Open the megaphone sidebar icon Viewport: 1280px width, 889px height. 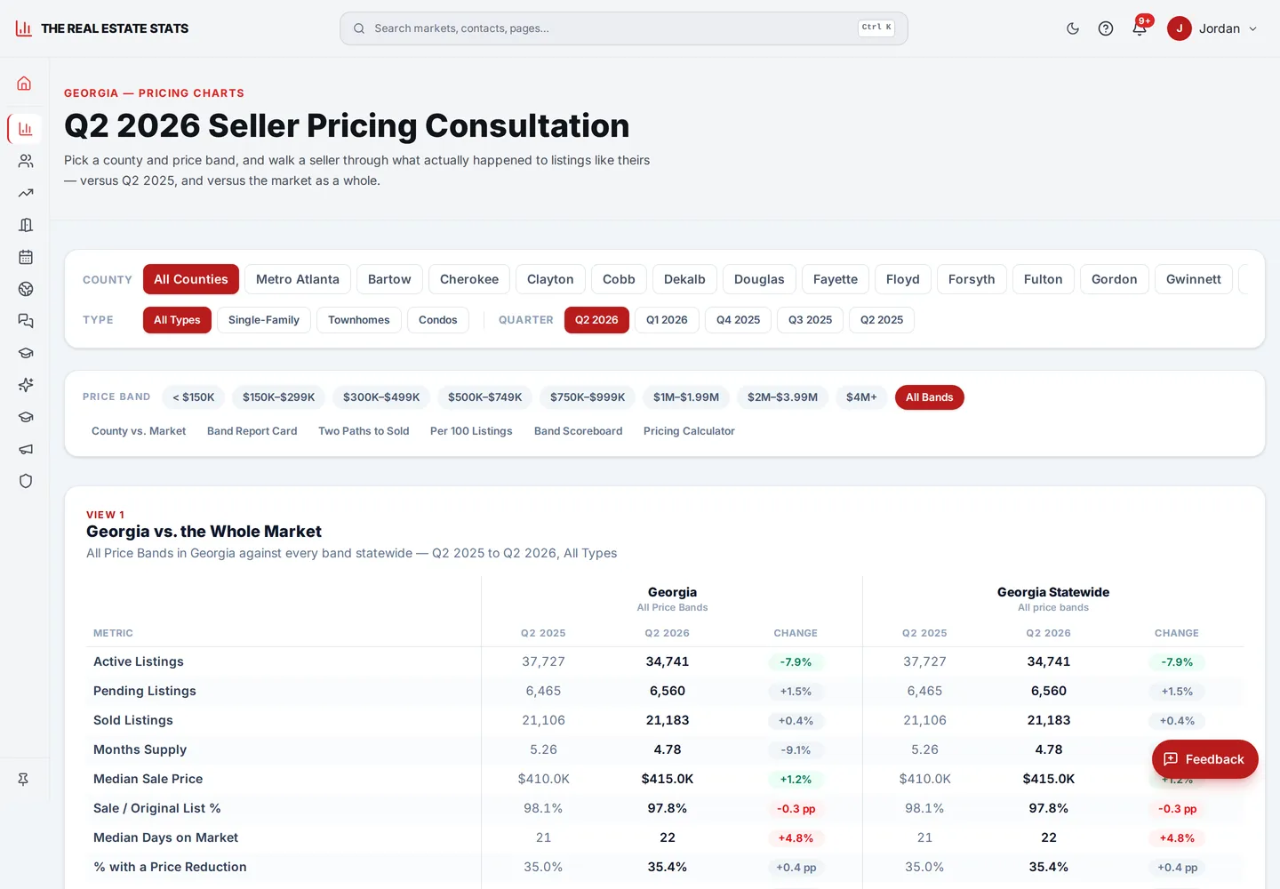pyautogui.click(x=25, y=449)
